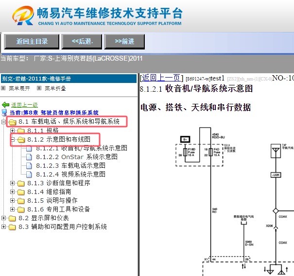
Task: Expand the 8.1.4 维修指南 node
Action: click(x=12, y=192)
